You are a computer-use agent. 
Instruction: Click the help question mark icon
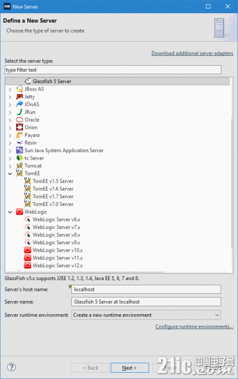coord(12,367)
